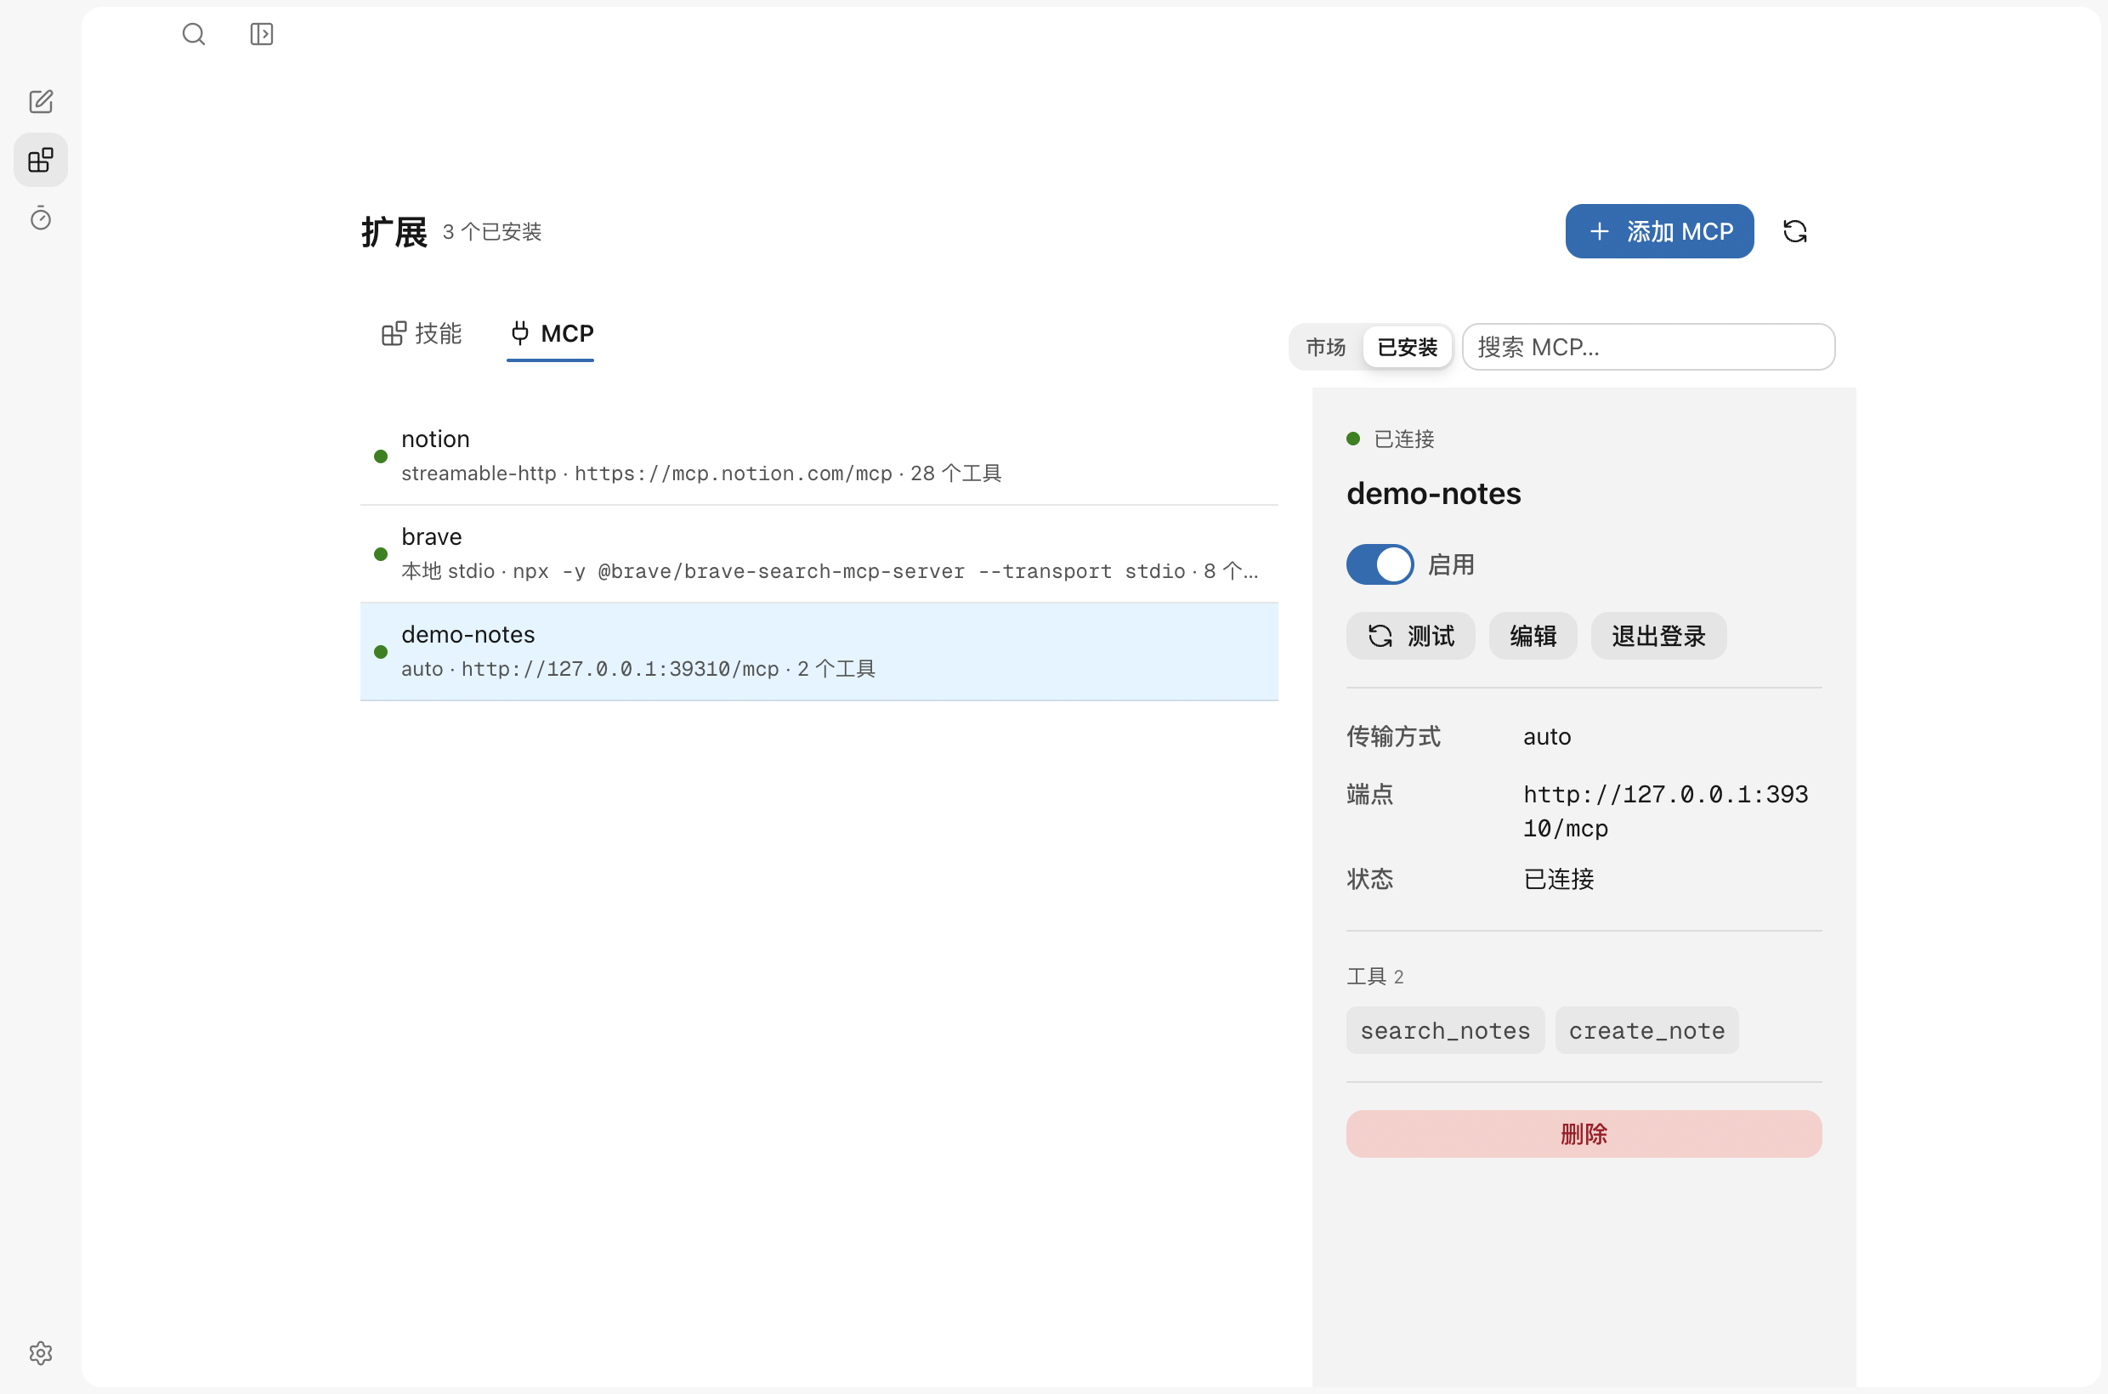Disable the 启用 toggle for demo-notes

pos(1380,564)
